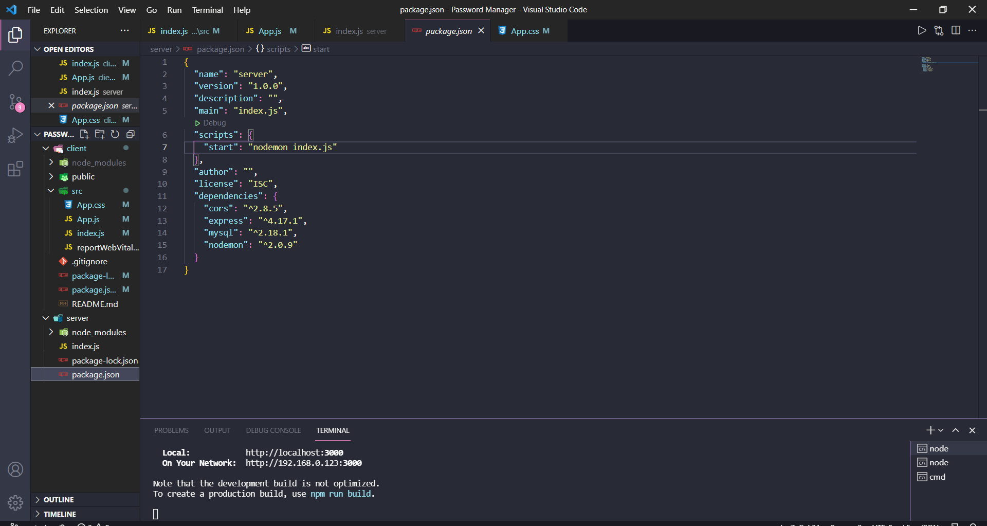This screenshot has height=526, width=987.
Task: Collapse the Open Editors section
Action: 38,49
